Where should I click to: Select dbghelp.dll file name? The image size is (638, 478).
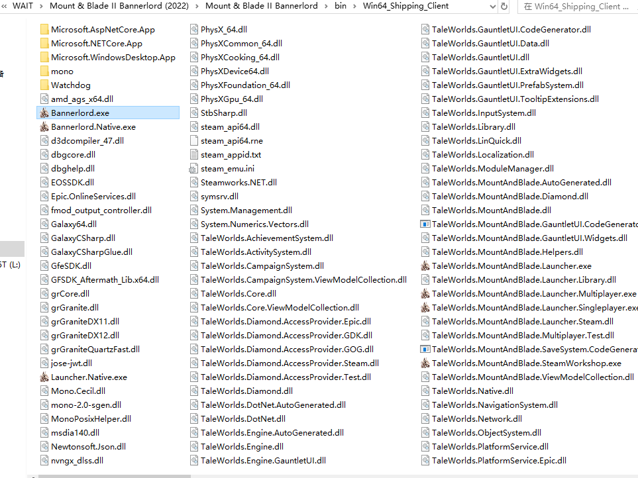click(x=73, y=169)
